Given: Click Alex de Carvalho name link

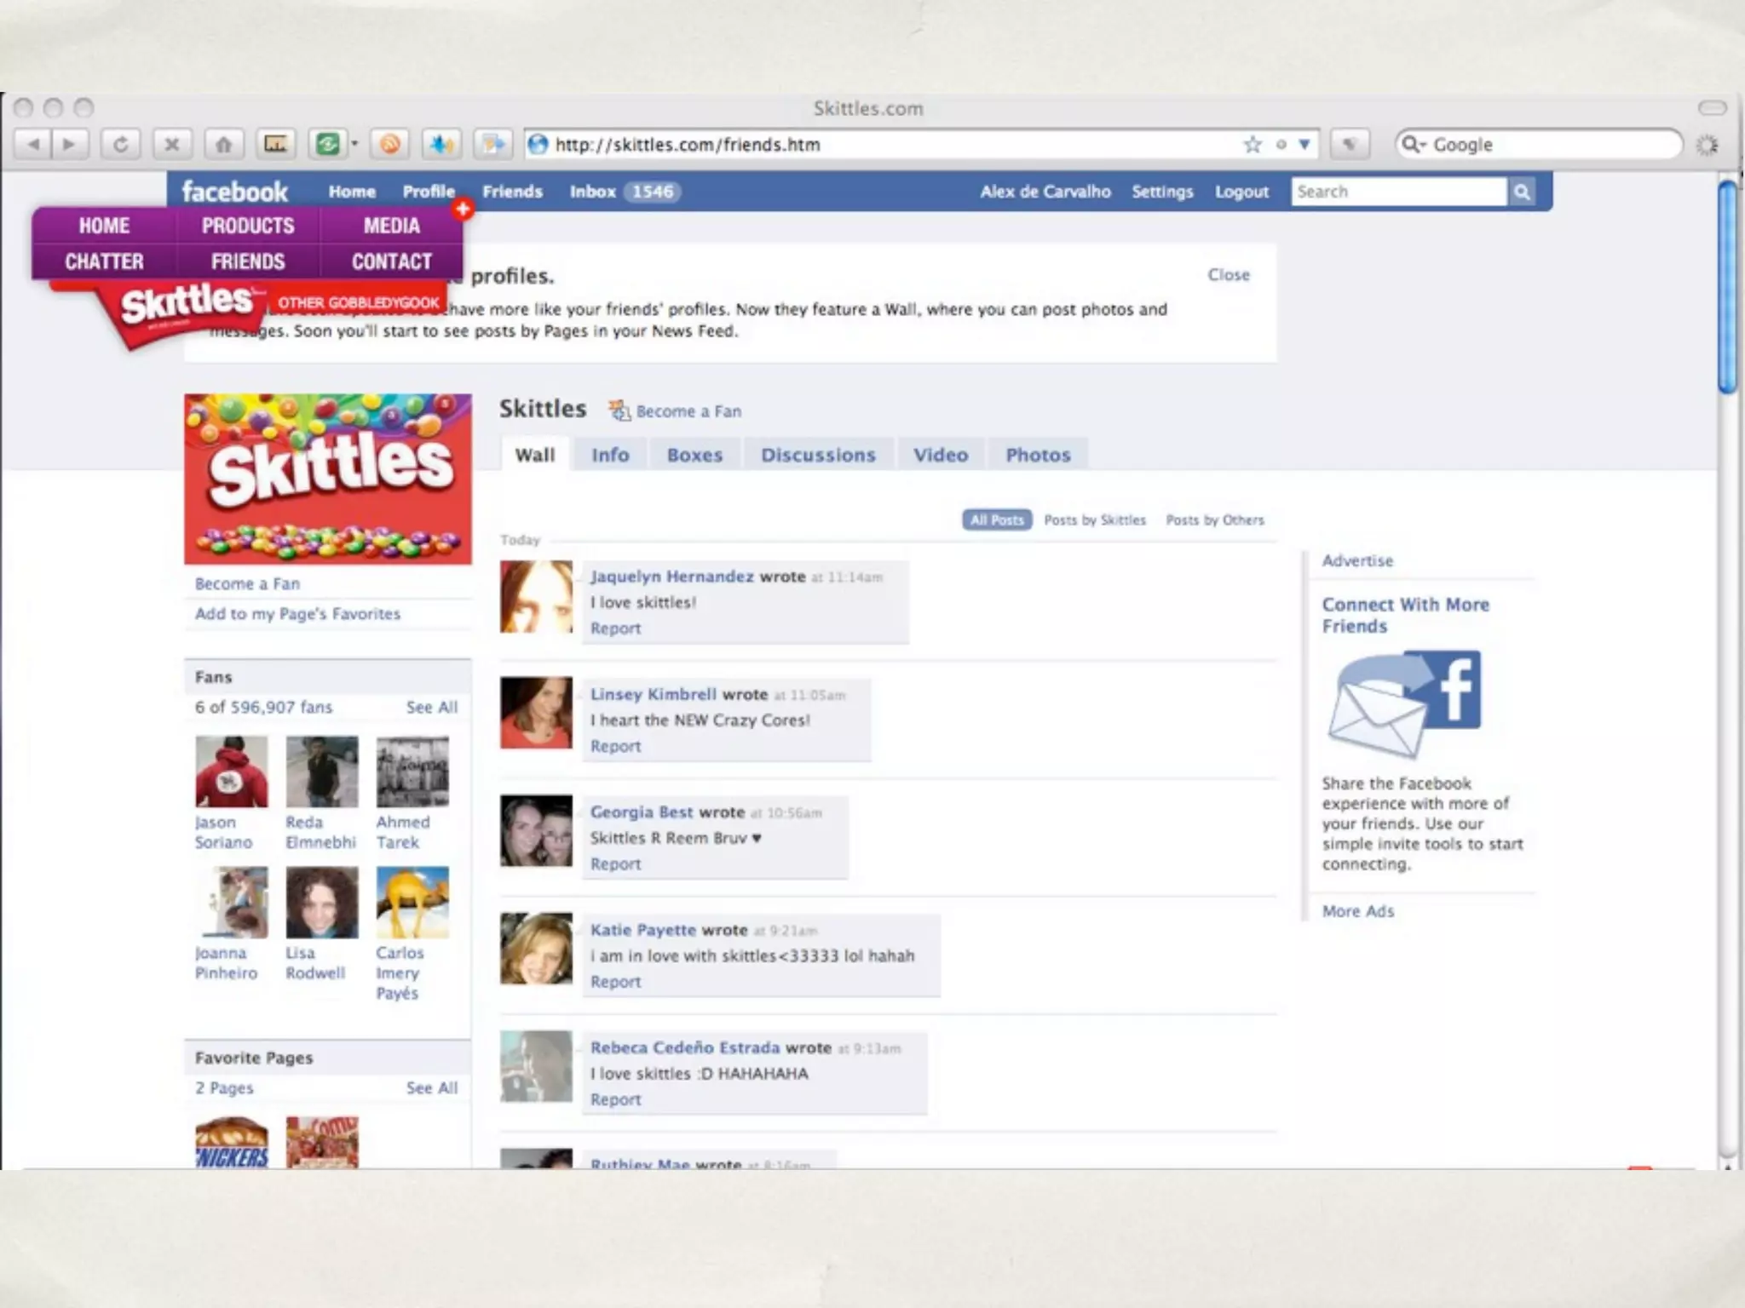Looking at the screenshot, I should coord(1045,192).
